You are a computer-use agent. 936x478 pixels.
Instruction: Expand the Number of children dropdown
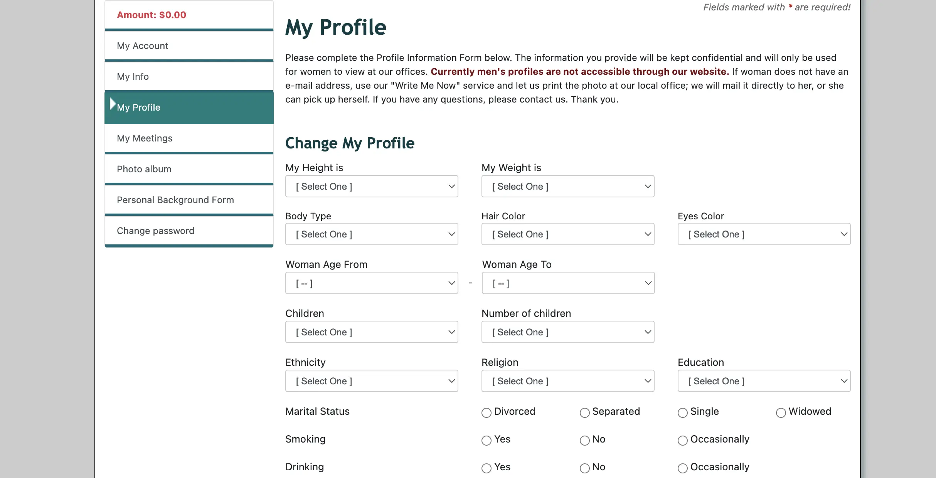(567, 332)
